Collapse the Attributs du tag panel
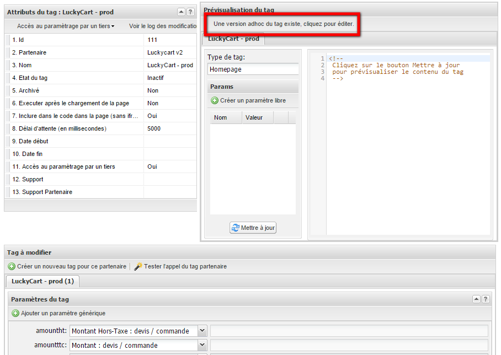The width and height of the screenshot is (501, 355). (181, 12)
